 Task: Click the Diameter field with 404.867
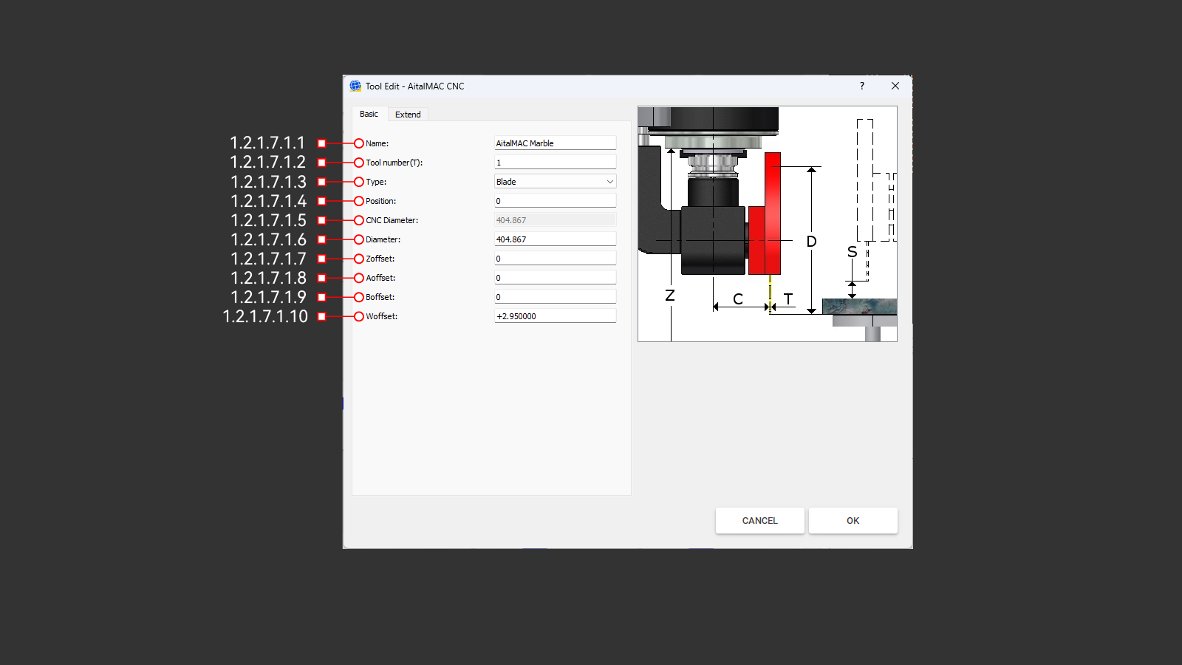[x=555, y=239]
